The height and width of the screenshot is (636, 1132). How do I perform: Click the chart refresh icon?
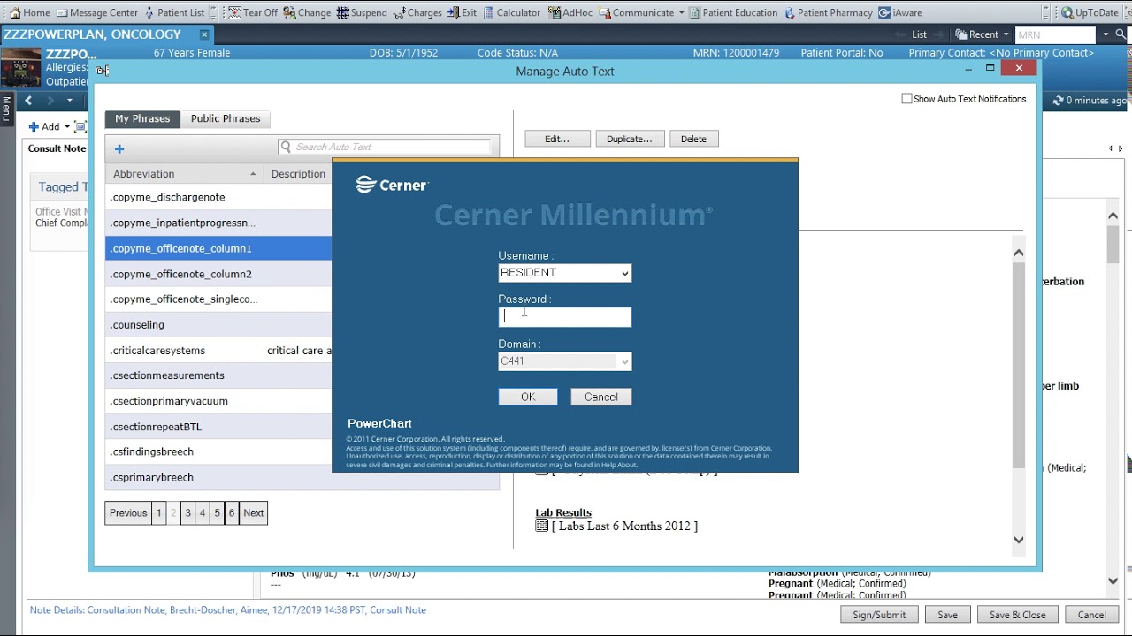[1058, 101]
